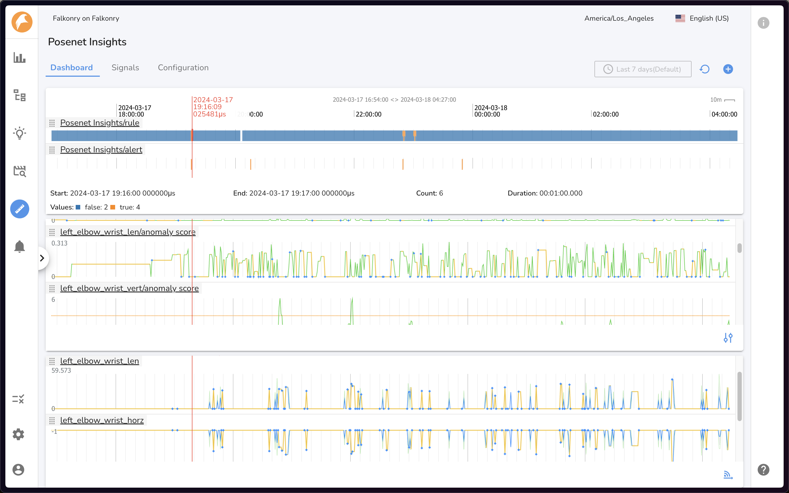Viewport: 789px width, 493px height.
Task: Open the lightbulb insights icon
Action: 20,133
